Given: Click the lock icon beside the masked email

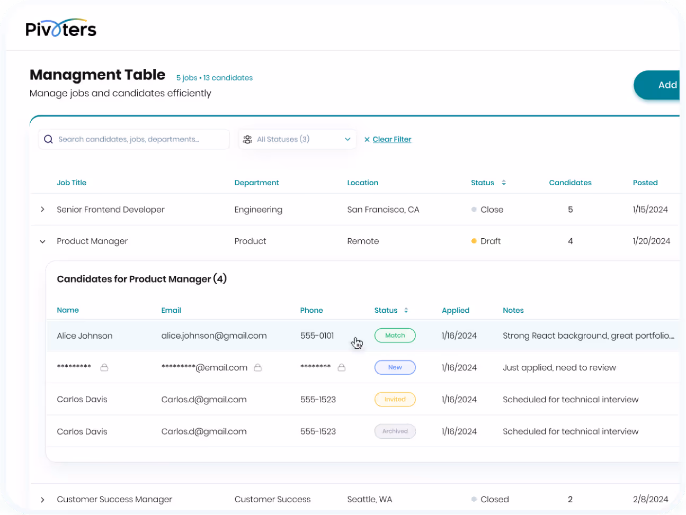Looking at the screenshot, I should click(258, 367).
